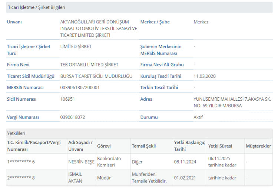Viewport: 278px width, 188px height.
Task: Select the Vergi Numarası value 0390618072
Action: point(73,117)
